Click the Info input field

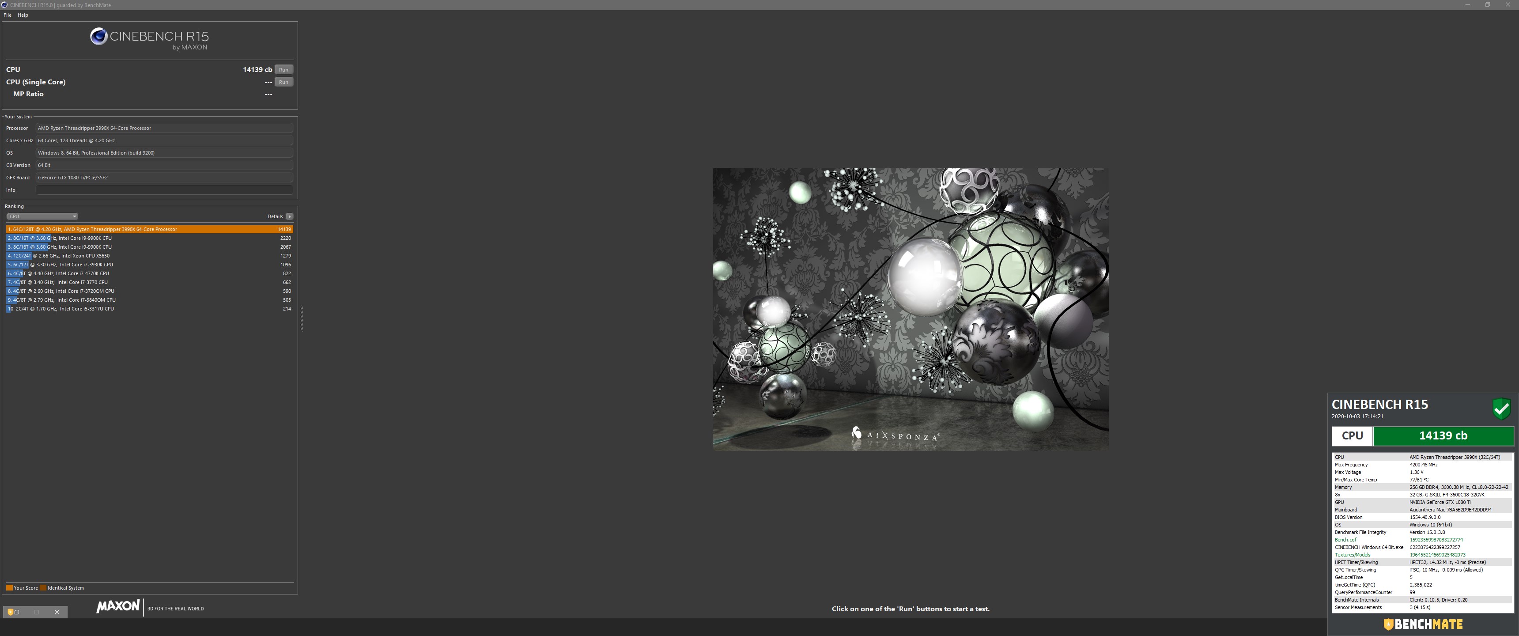pyautogui.click(x=165, y=190)
